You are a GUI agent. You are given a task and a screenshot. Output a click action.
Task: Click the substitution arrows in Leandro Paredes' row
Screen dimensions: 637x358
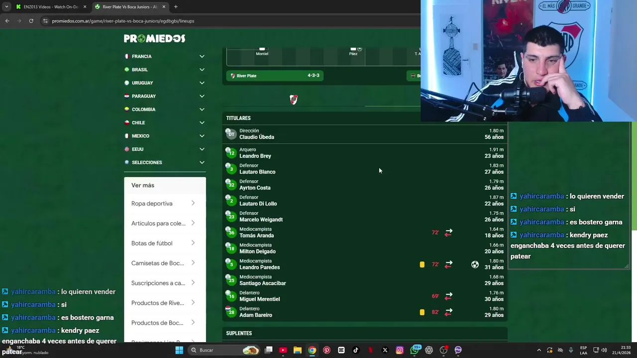[448, 264]
